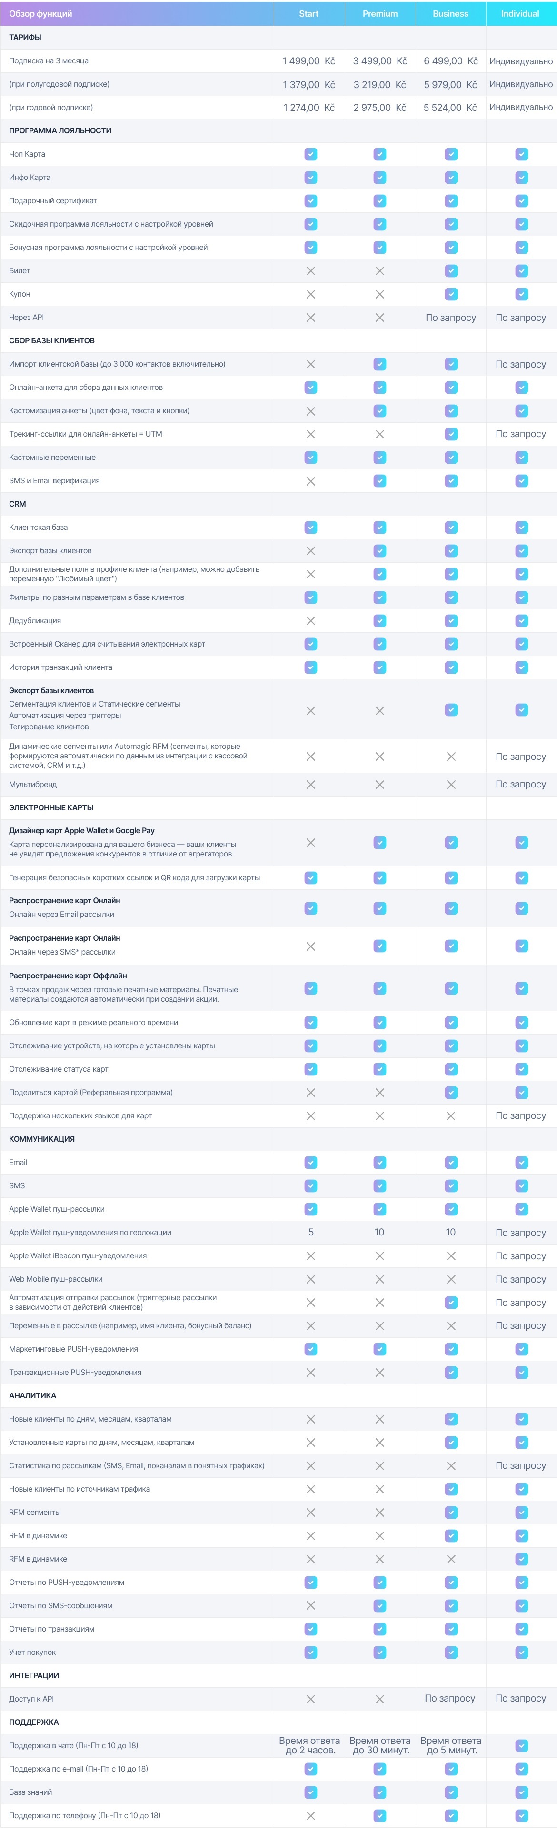Click the Start cross in the Дедубликация row
The height and width of the screenshot is (1832, 557).
310,621
